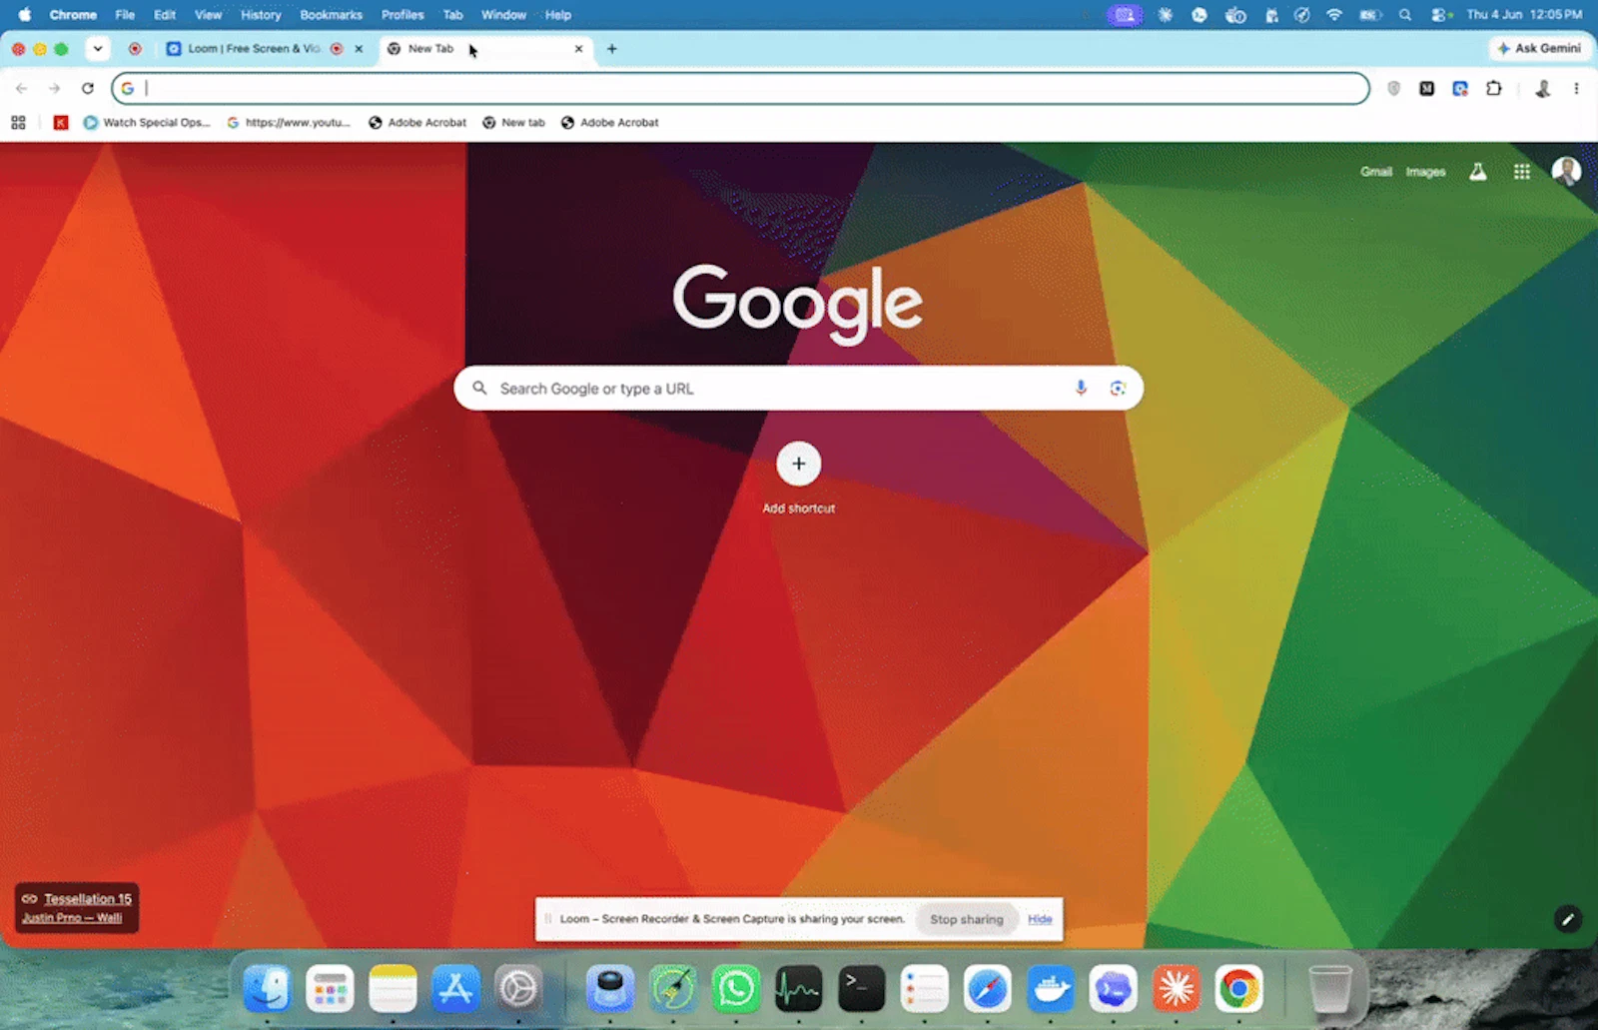Open Safari from the Dock
The width and height of the screenshot is (1598, 1030).
coord(988,989)
